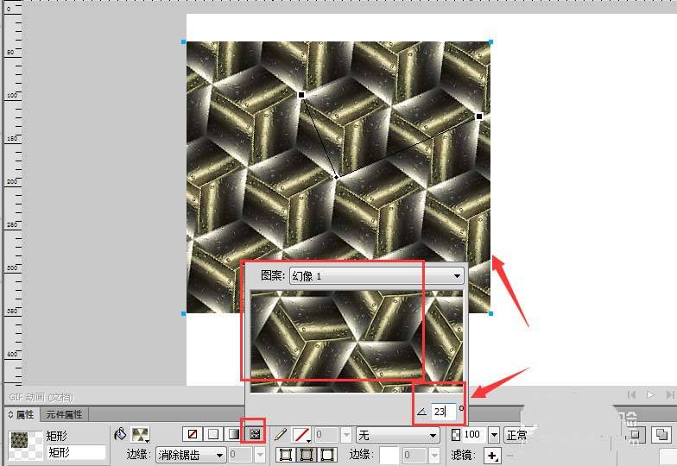
Task: Select the pattern fill button
Action: (256, 434)
